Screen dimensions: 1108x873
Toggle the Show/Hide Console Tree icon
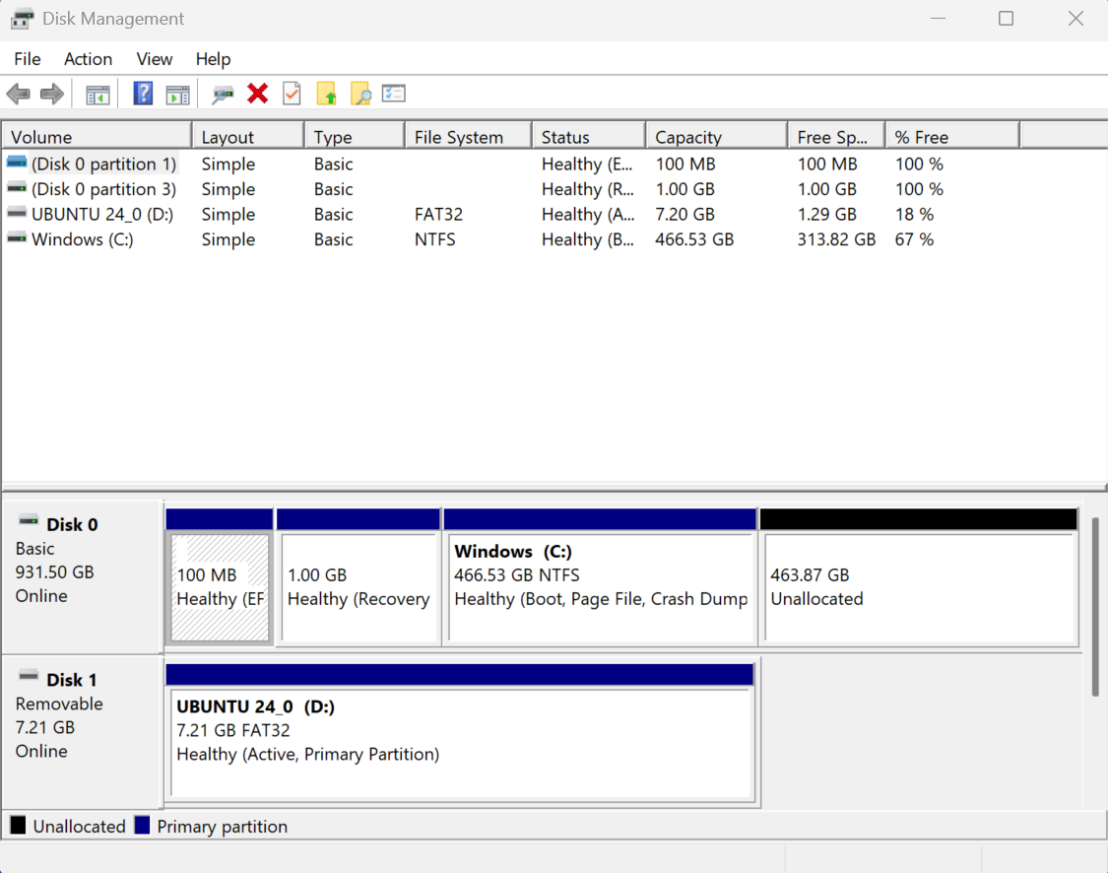tap(97, 93)
